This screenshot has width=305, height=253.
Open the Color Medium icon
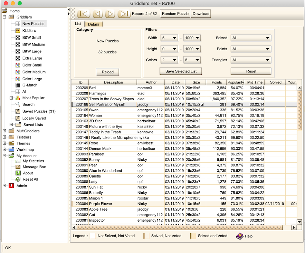point(18,72)
